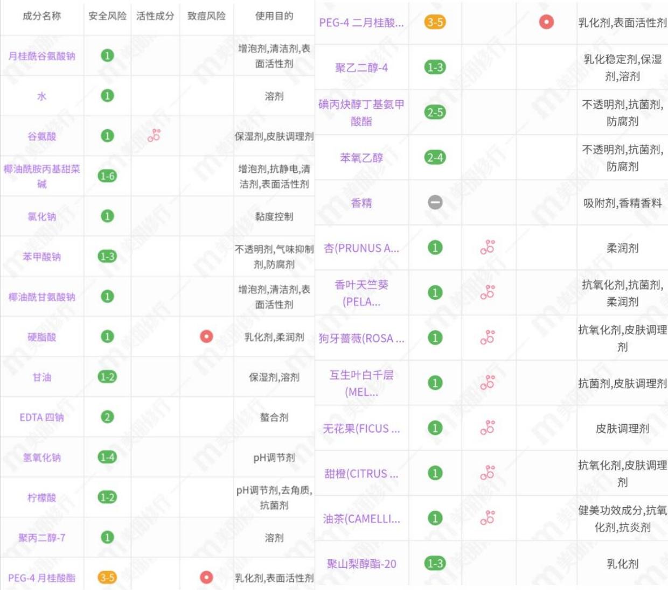This screenshot has height=590, width=668.
Task: Click the cherry icon for 狗牙蔷薇(ROSA ...)
Action: tap(488, 338)
